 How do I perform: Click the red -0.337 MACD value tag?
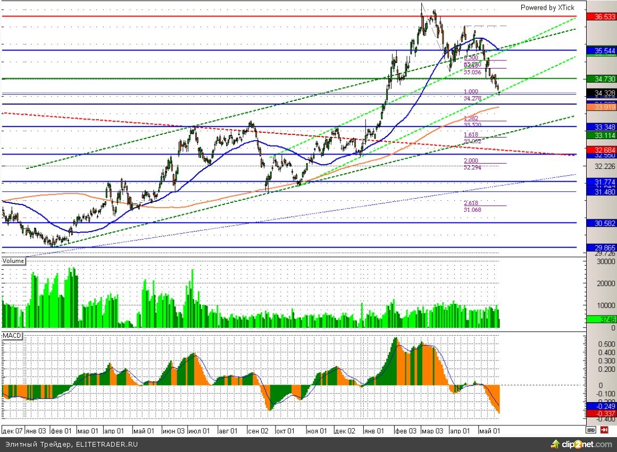[601, 413]
